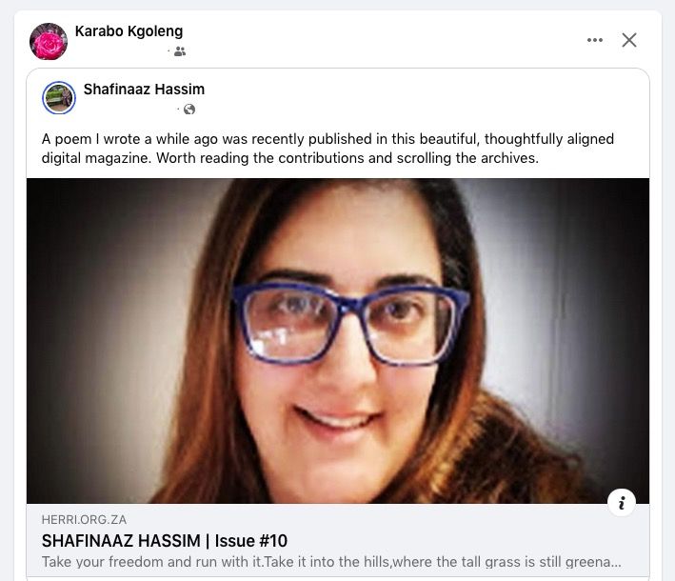
Task: Open the three-dot post options menu
Action: click(594, 40)
